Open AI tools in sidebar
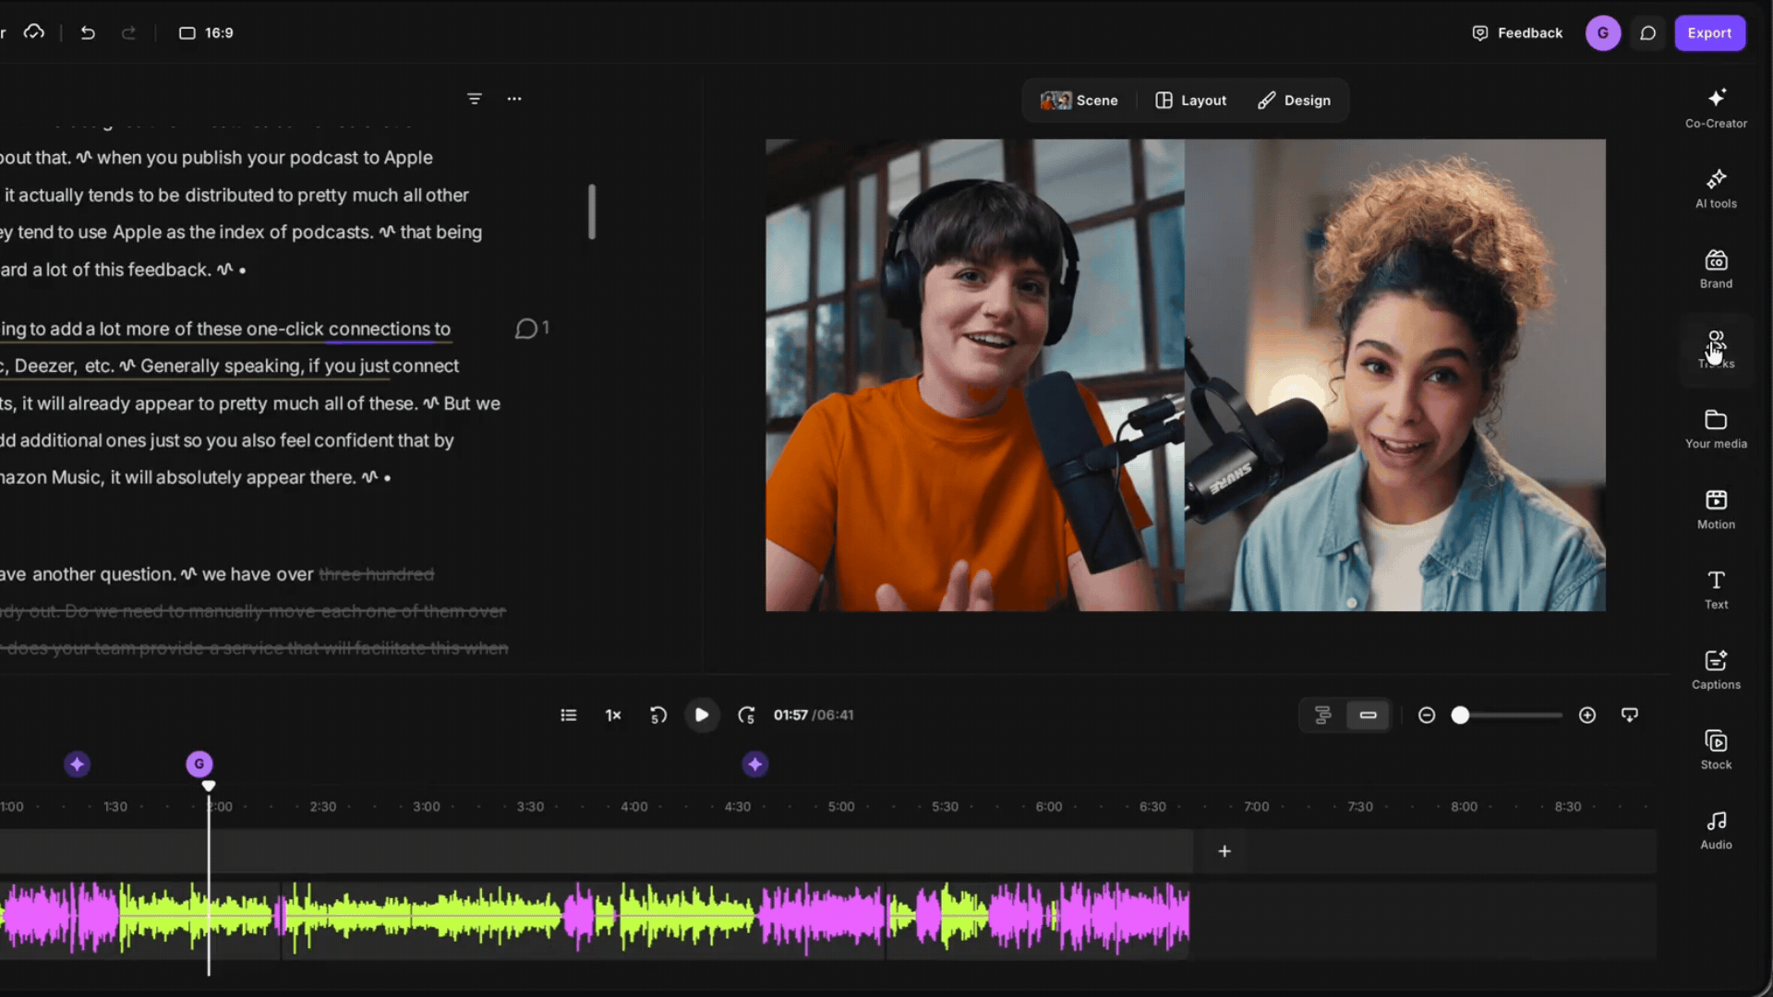The height and width of the screenshot is (997, 1773). tap(1716, 188)
